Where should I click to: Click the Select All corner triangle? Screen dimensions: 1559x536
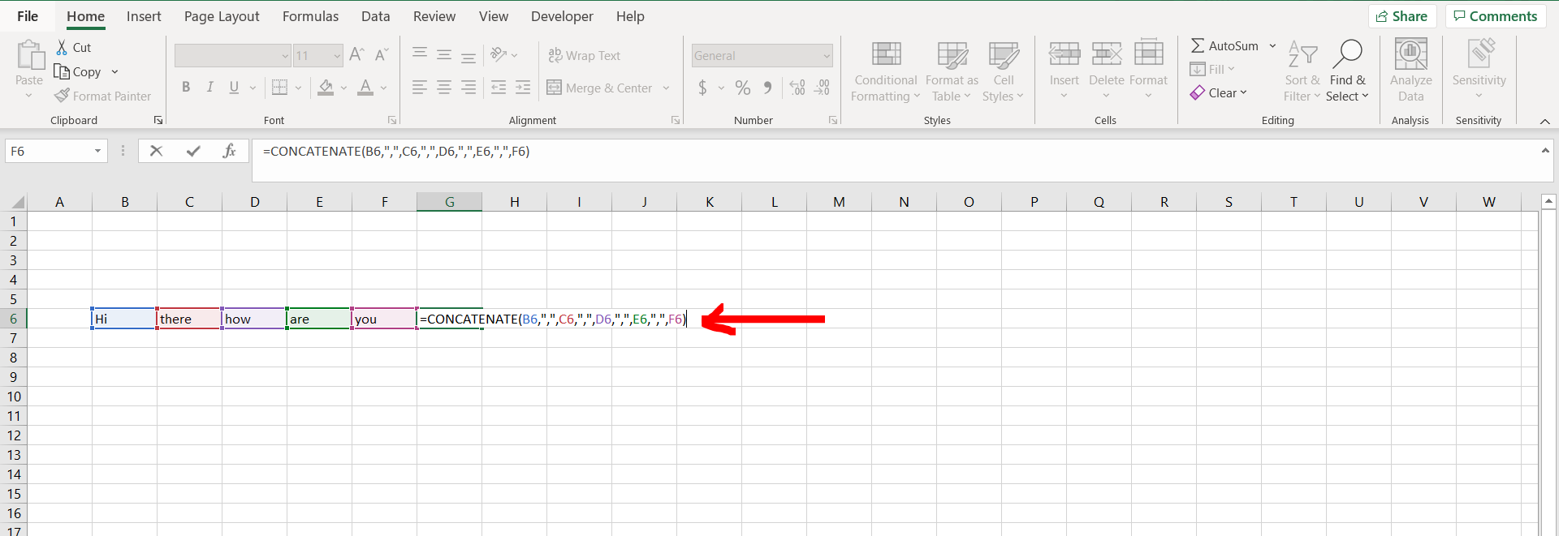click(18, 202)
